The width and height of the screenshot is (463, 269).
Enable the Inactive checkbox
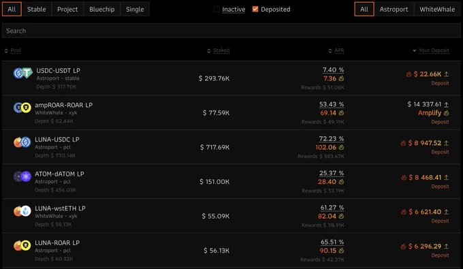pos(217,9)
